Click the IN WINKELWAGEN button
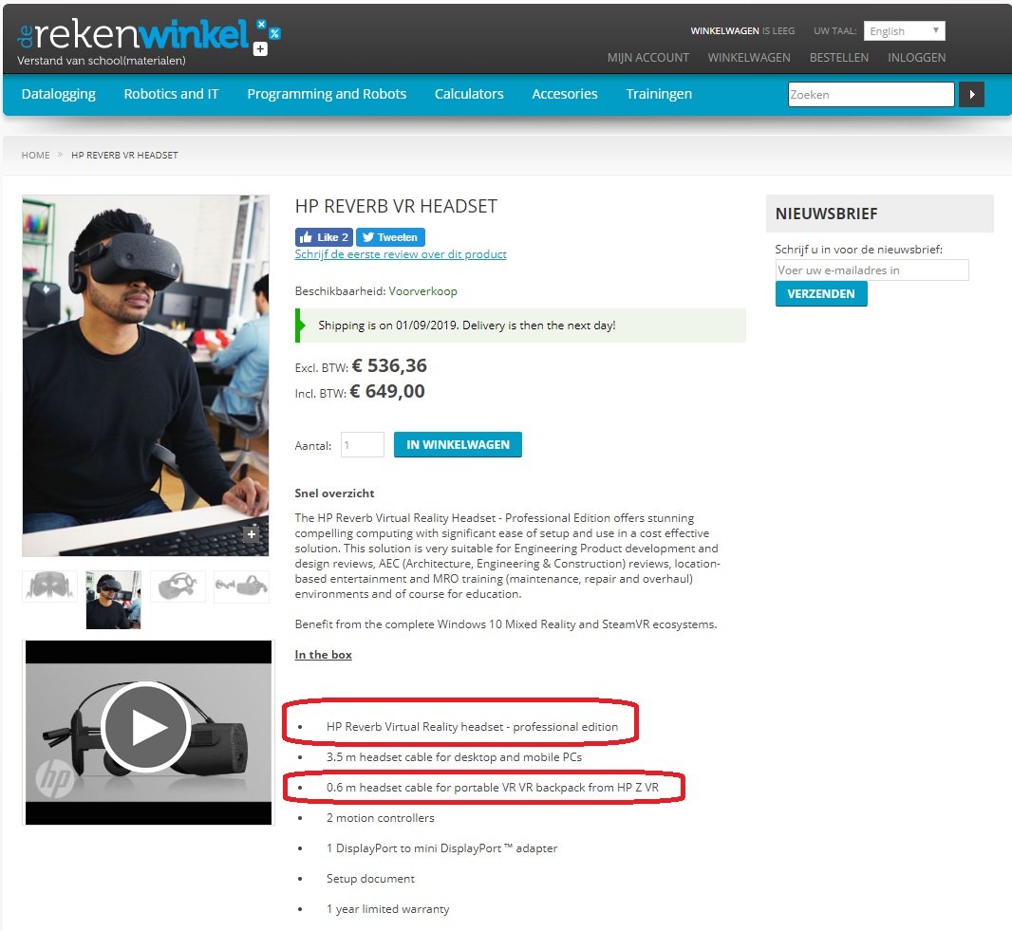 [458, 444]
